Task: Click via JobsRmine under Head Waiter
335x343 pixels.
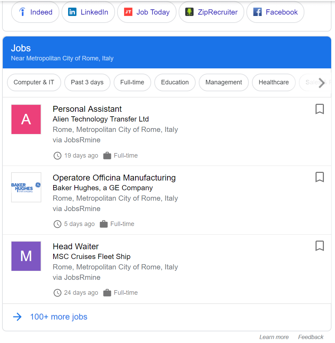Action: [77, 277]
